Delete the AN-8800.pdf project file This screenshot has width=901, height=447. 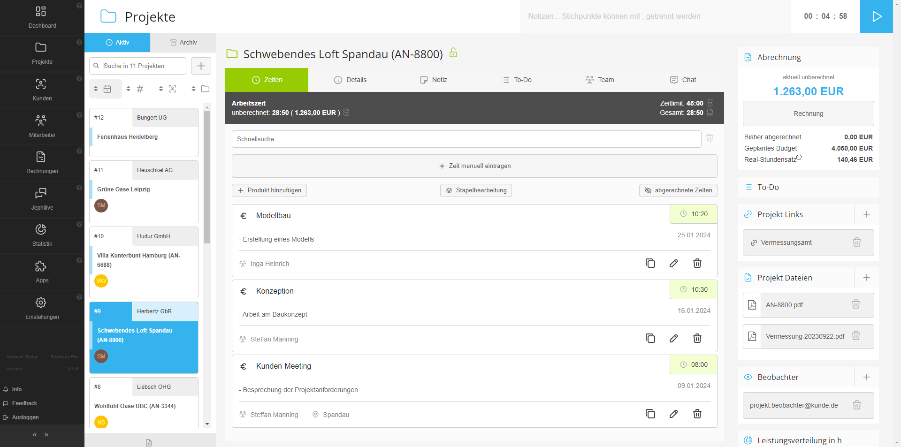click(x=855, y=304)
